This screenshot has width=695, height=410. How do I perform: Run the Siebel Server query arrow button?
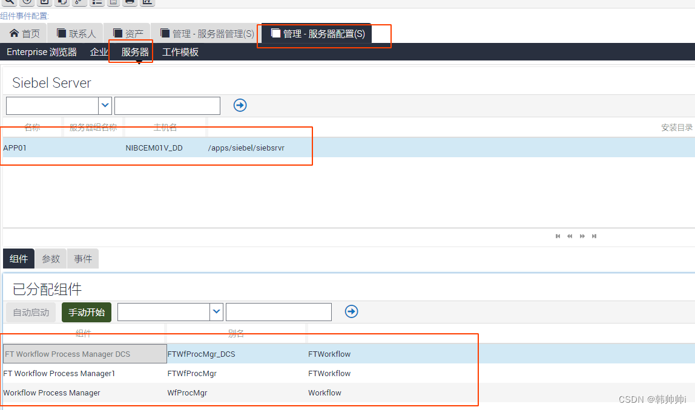pos(240,105)
